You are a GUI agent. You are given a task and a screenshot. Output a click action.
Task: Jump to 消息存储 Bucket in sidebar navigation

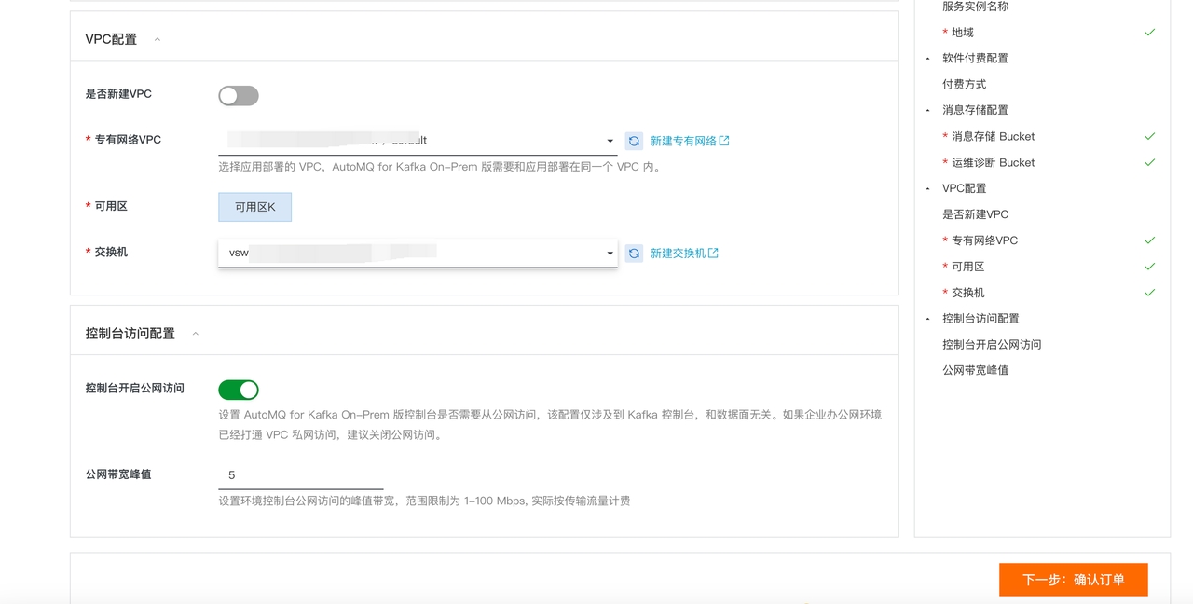pyautogui.click(x=993, y=136)
